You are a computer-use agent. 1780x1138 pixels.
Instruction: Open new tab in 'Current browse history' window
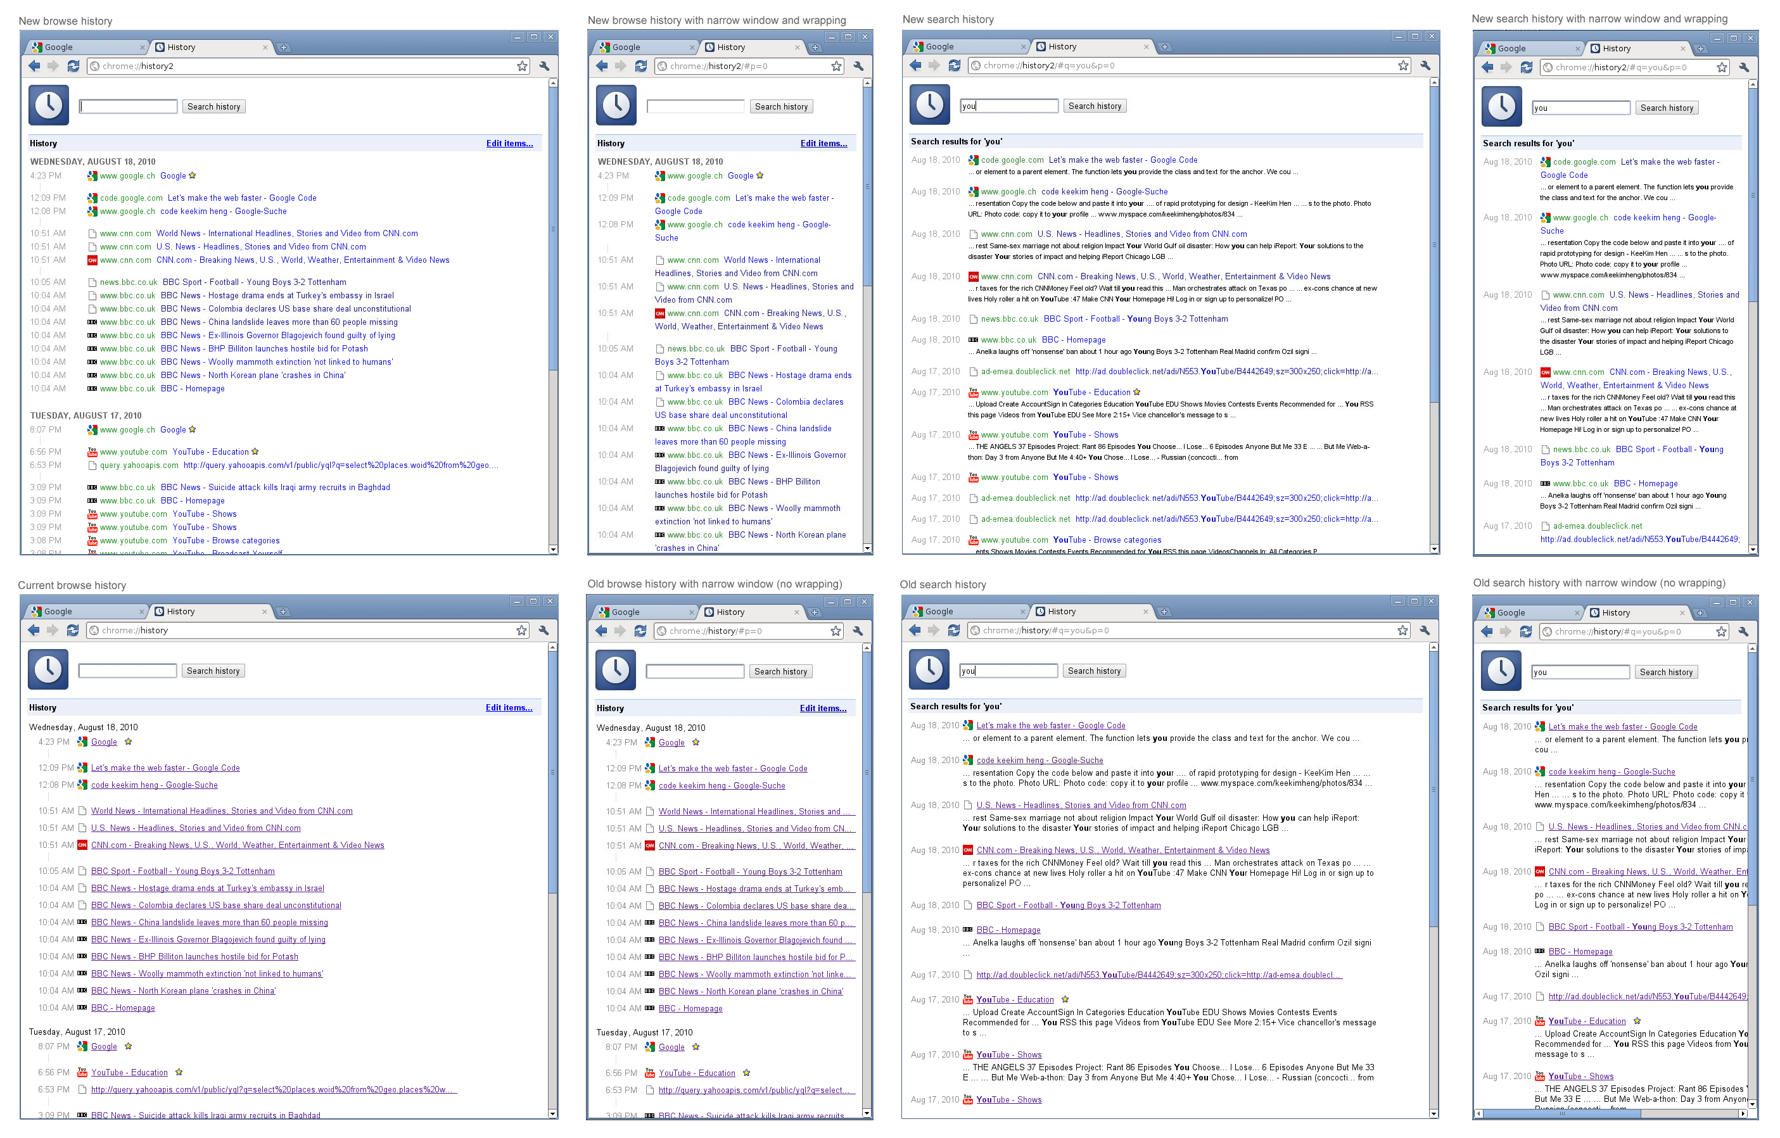[x=283, y=612]
